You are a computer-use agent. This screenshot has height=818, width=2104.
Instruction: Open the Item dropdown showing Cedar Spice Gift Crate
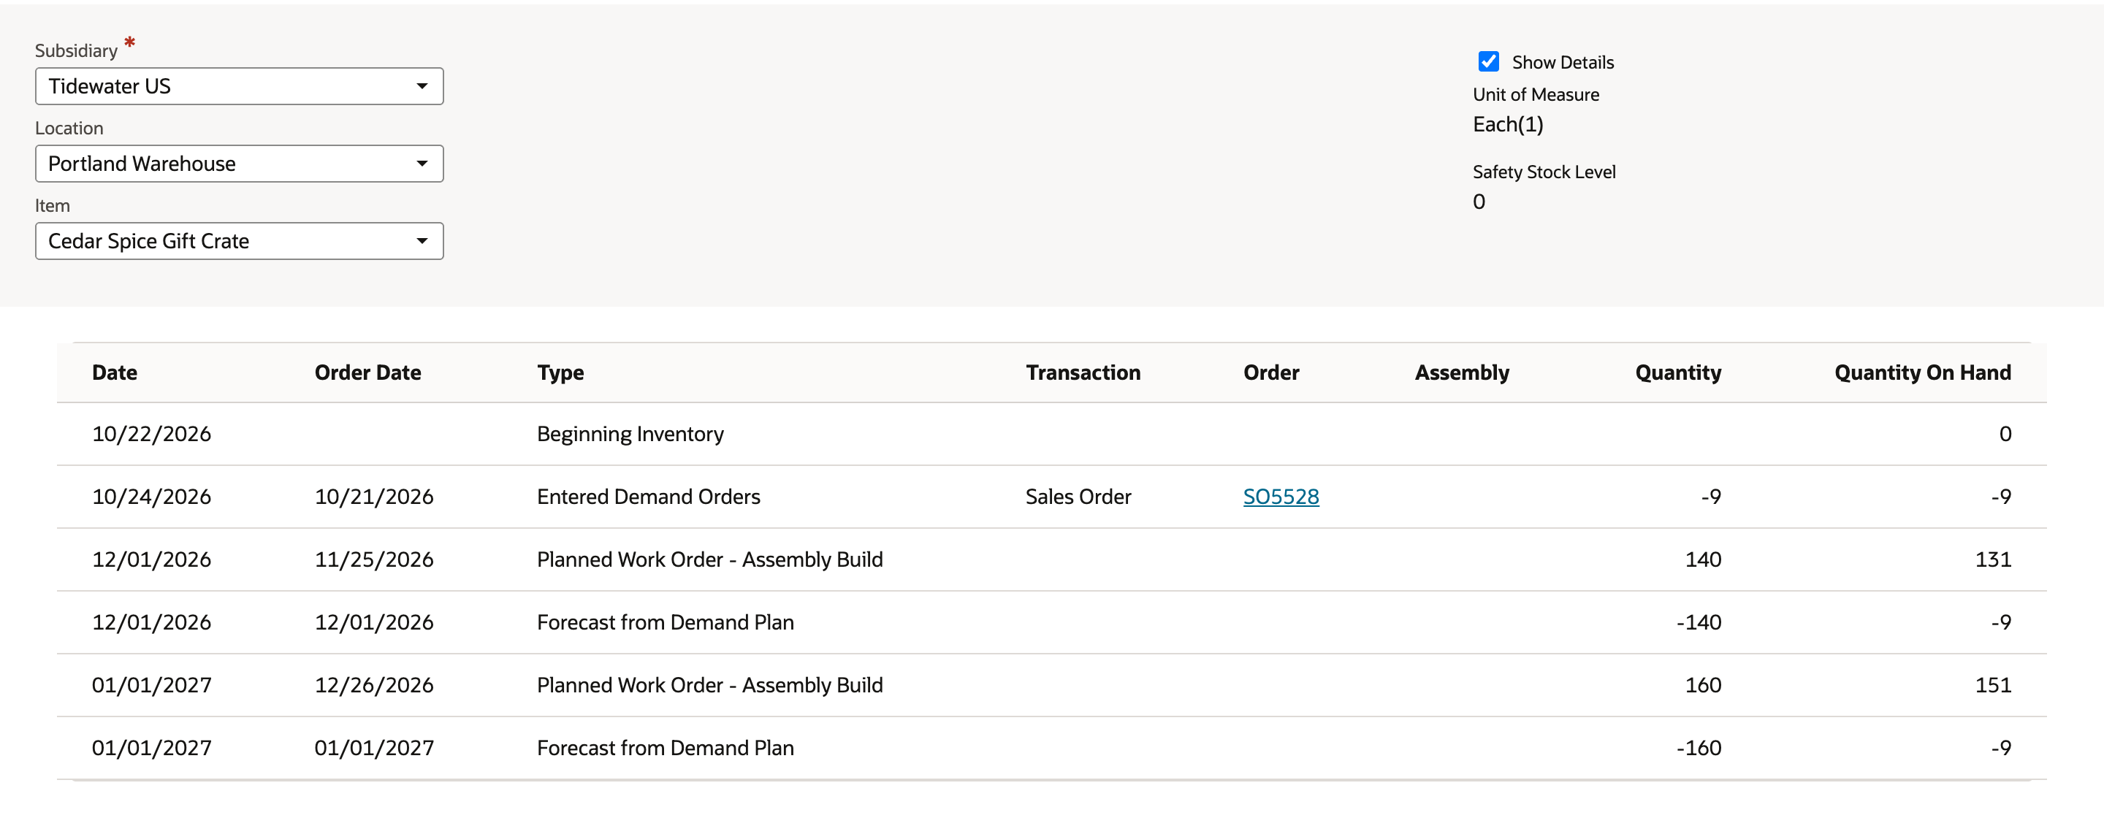tap(240, 241)
